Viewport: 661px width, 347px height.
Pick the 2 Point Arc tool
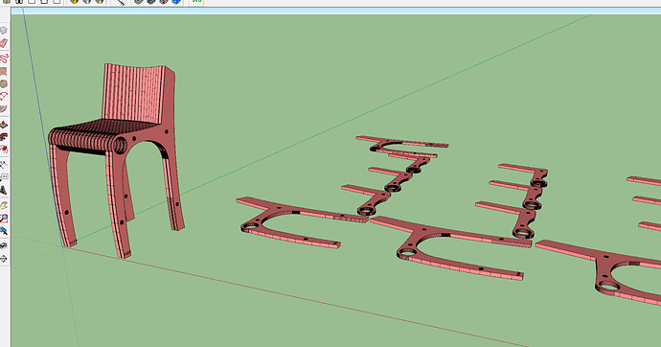pyautogui.click(x=4, y=97)
